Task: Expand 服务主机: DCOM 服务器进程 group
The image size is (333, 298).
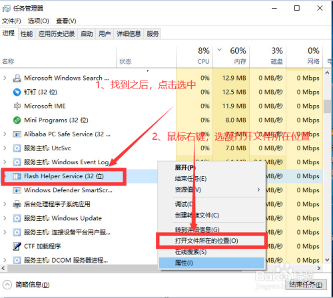Action: coord(5,260)
